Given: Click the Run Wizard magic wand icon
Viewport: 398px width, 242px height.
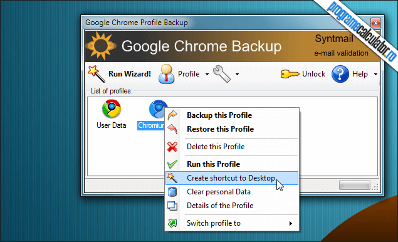Looking at the screenshot, I should tap(96, 73).
